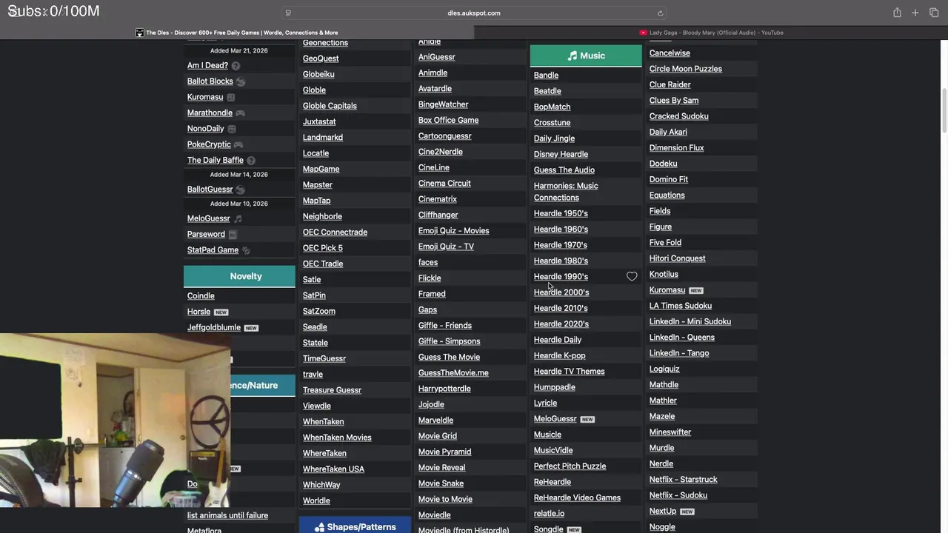Click the Added Mar 21, 2026 label

pyautogui.click(x=239, y=51)
